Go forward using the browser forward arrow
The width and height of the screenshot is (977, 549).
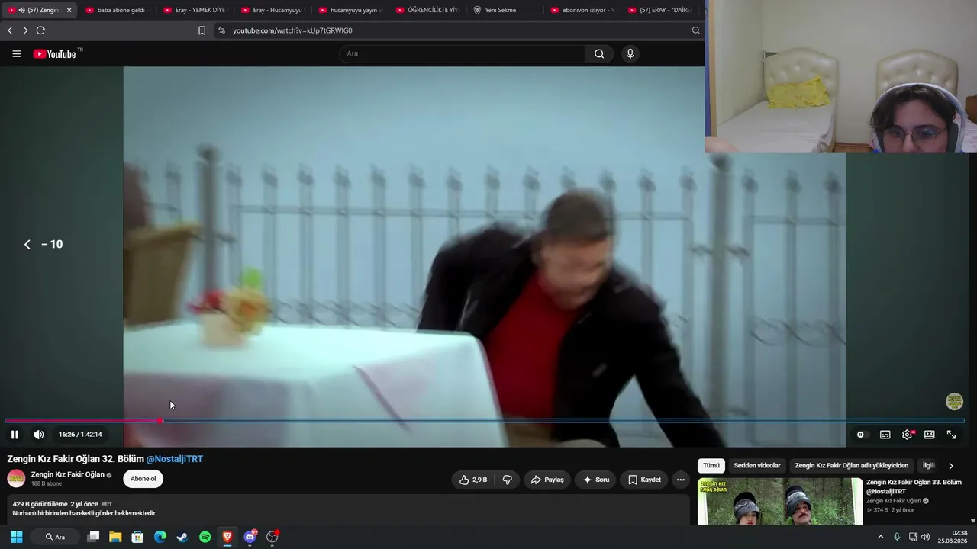pyautogui.click(x=25, y=30)
